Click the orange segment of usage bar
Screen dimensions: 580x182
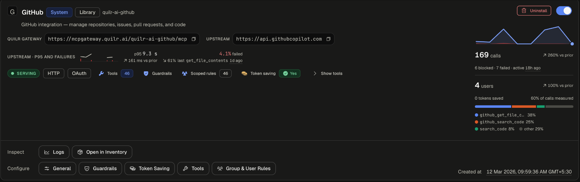point(524,107)
